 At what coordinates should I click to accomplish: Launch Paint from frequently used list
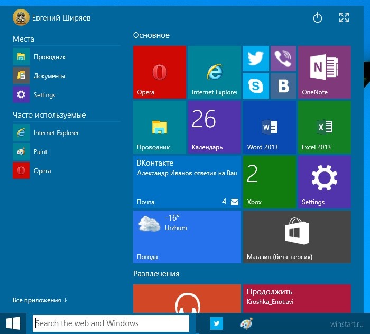[x=67, y=151]
